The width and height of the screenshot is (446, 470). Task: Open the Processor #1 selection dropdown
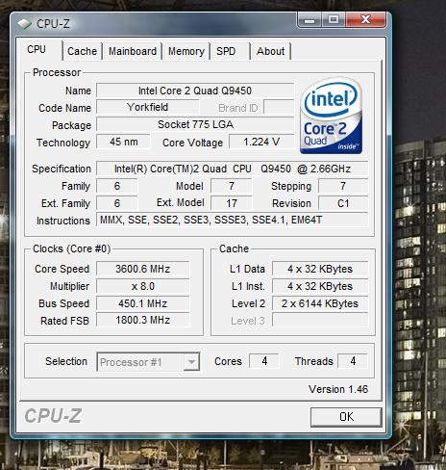pyautogui.click(x=148, y=362)
